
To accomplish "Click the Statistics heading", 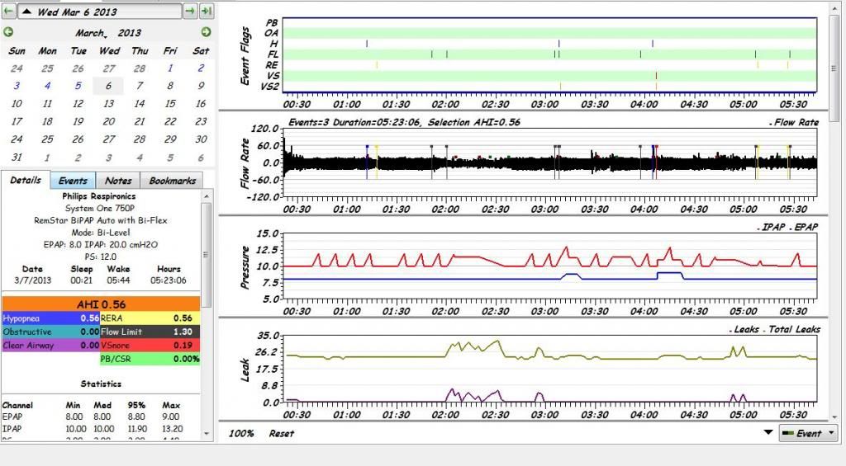I will click(101, 384).
